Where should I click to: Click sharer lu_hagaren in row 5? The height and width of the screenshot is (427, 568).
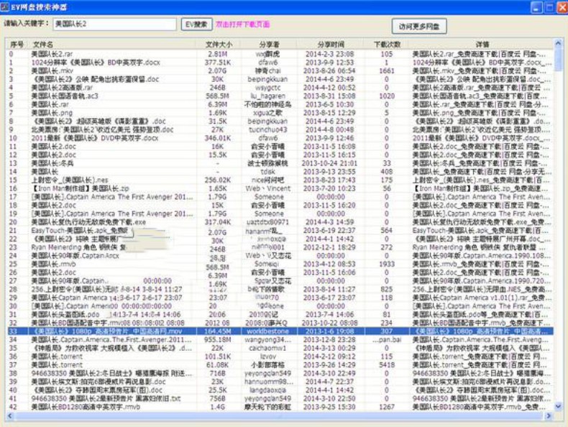coord(267,96)
